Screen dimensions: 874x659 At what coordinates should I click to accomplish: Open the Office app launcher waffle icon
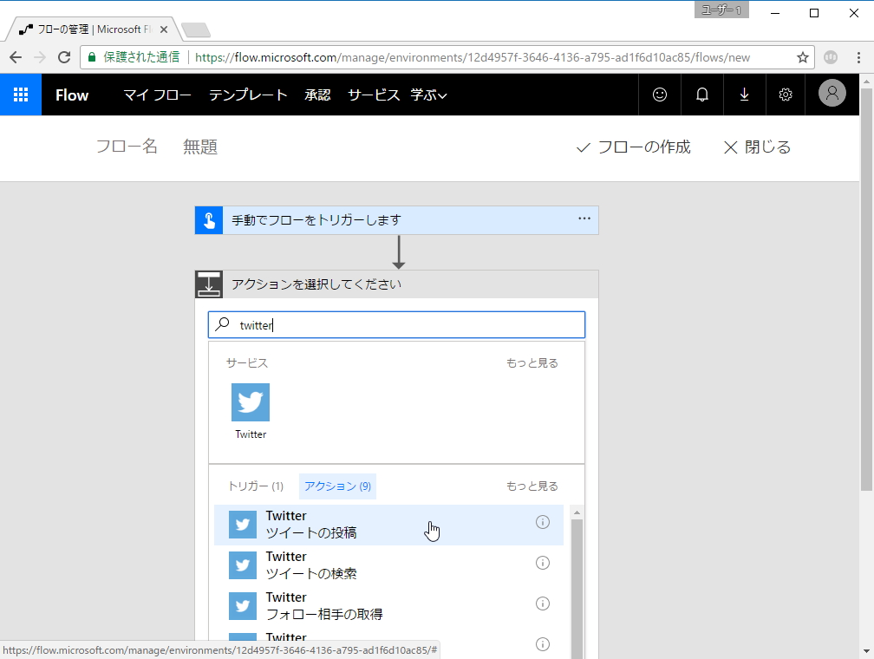[x=19, y=95]
